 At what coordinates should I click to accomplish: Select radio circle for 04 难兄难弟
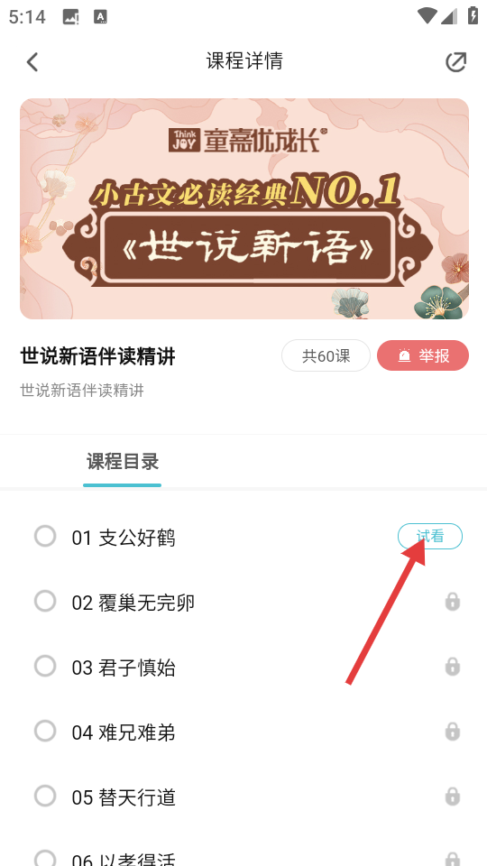point(45,732)
